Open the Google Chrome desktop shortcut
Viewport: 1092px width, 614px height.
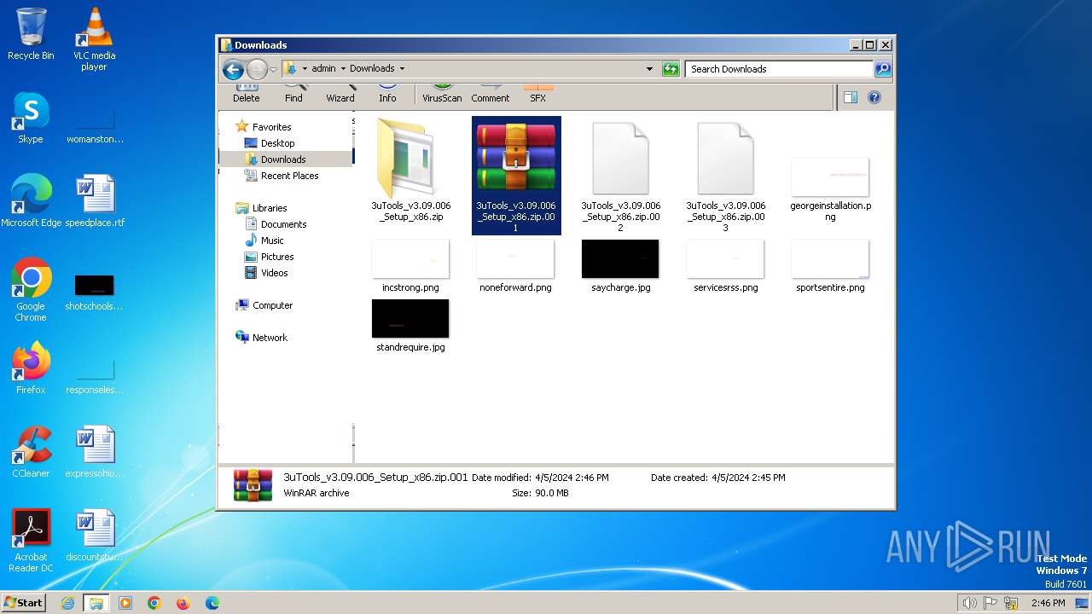tap(31, 290)
